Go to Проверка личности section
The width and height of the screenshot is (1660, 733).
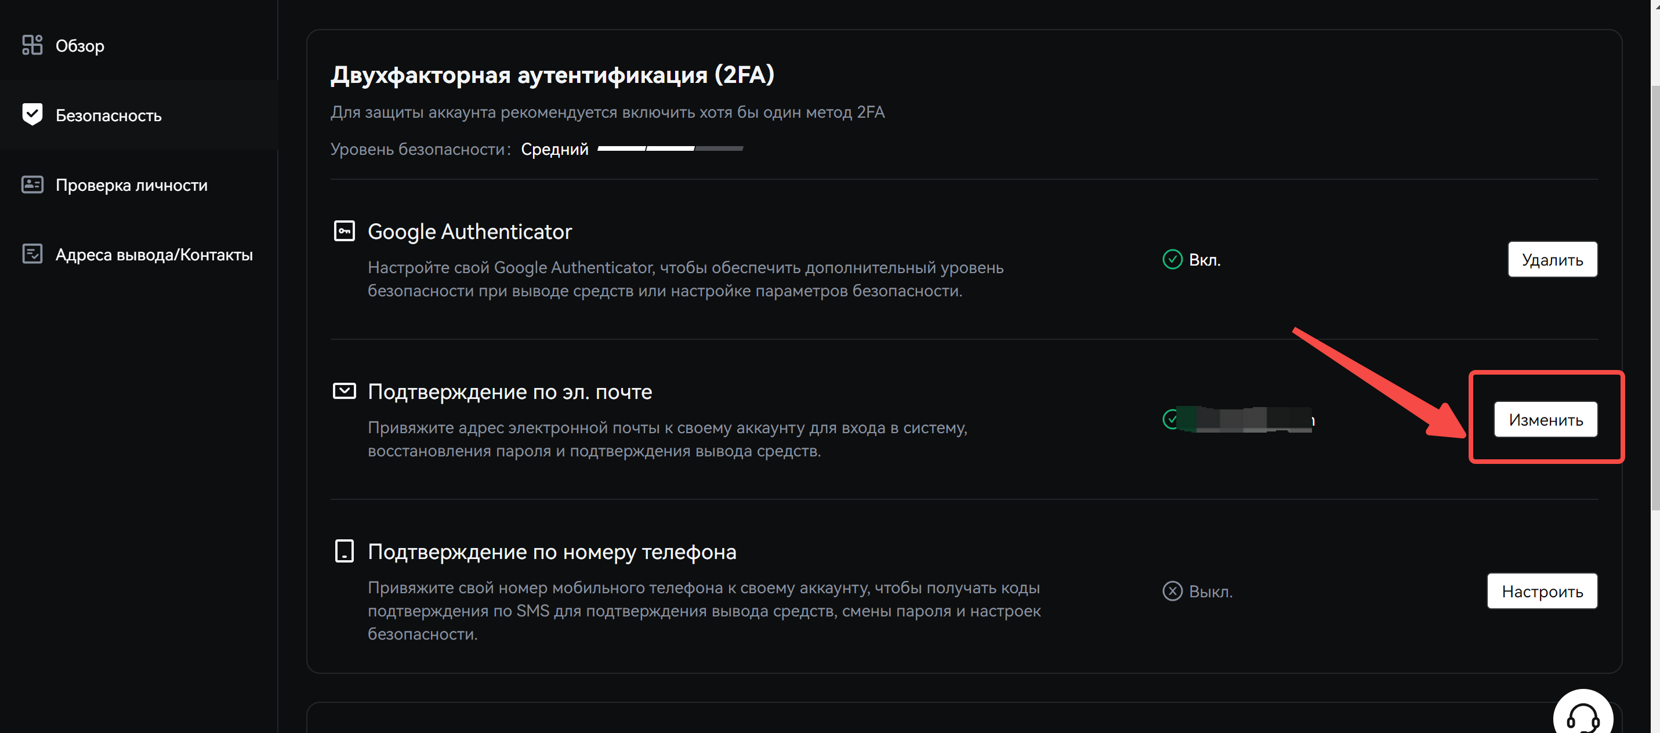(x=132, y=185)
